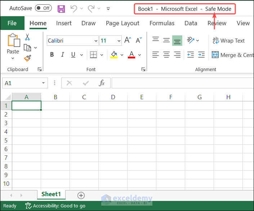Viewport: 254px width, 211px height.
Task: Open the Clipboard dialog launcher
Action: pyautogui.click(x=40, y=69)
